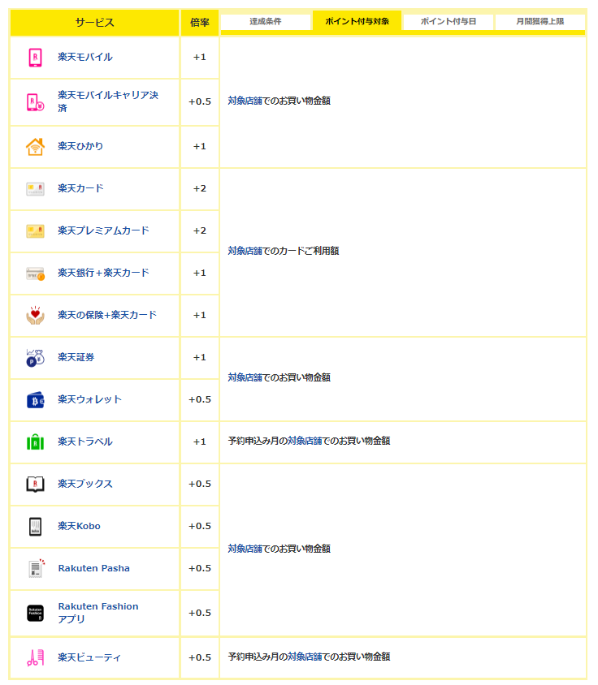Open the Rakuten Fashion アプリ link
This screenshot has width=598, height=685.
[x=98, y=613]
